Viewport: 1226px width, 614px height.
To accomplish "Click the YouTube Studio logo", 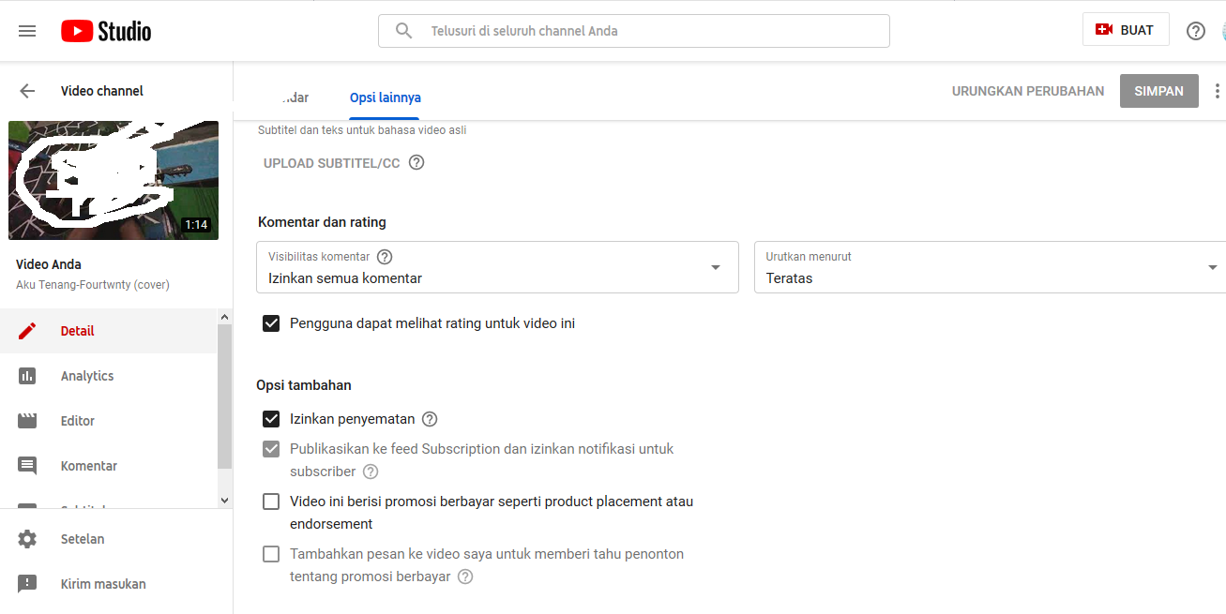I will 106,31.
